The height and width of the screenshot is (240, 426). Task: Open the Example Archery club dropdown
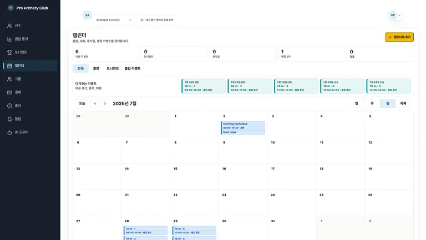click(x=114, y=20)
